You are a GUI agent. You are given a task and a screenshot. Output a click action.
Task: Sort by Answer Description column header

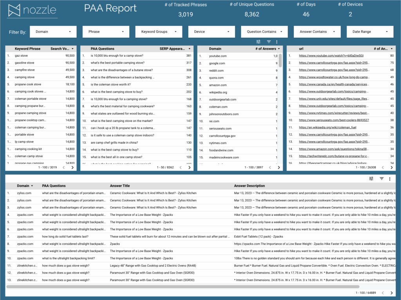[249, 186]
